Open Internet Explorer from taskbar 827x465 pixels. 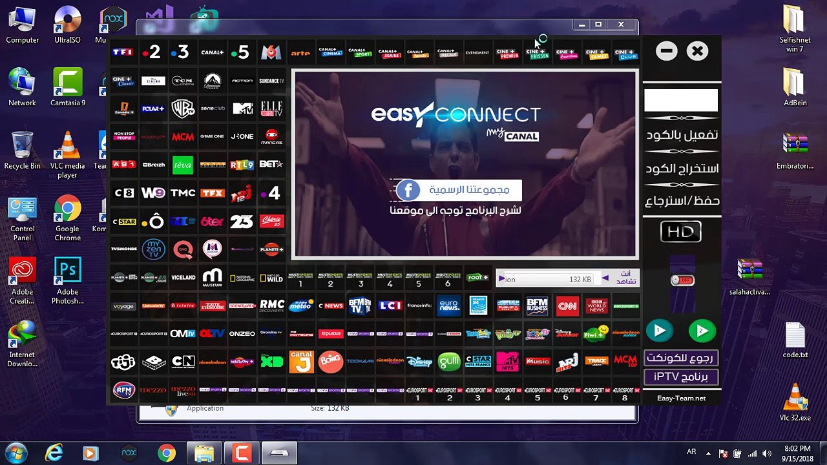(54, 453)
